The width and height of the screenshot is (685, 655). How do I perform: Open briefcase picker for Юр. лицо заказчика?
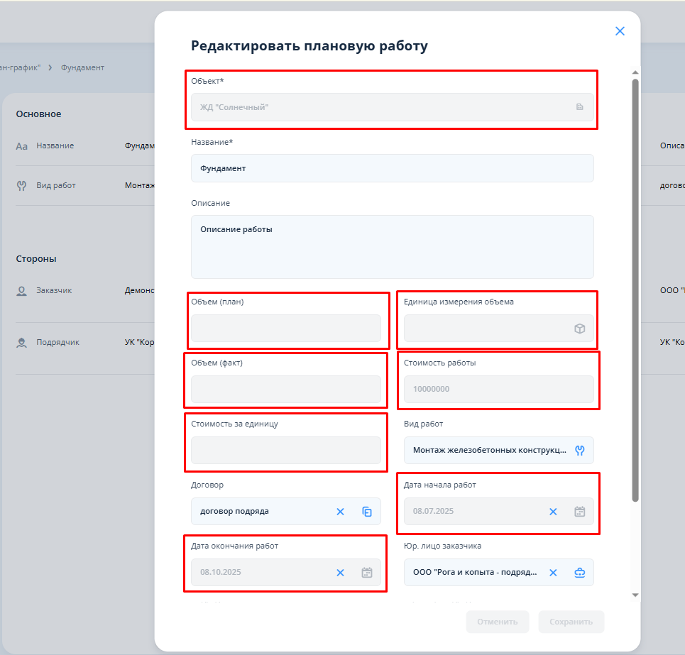579,573
